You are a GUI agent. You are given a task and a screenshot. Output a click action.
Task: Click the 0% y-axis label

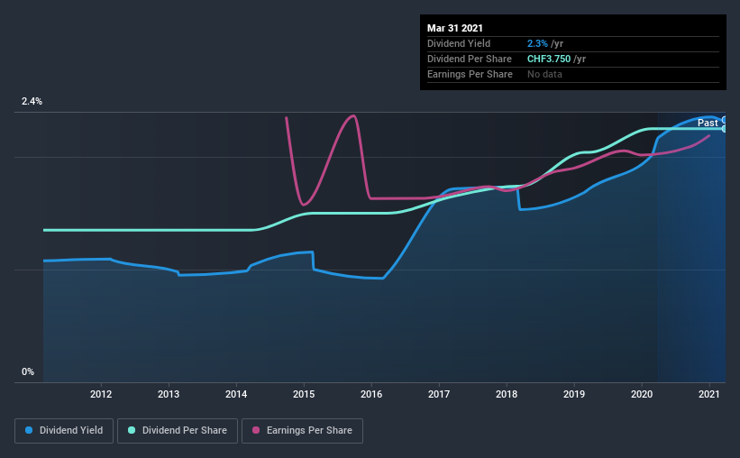28,371
